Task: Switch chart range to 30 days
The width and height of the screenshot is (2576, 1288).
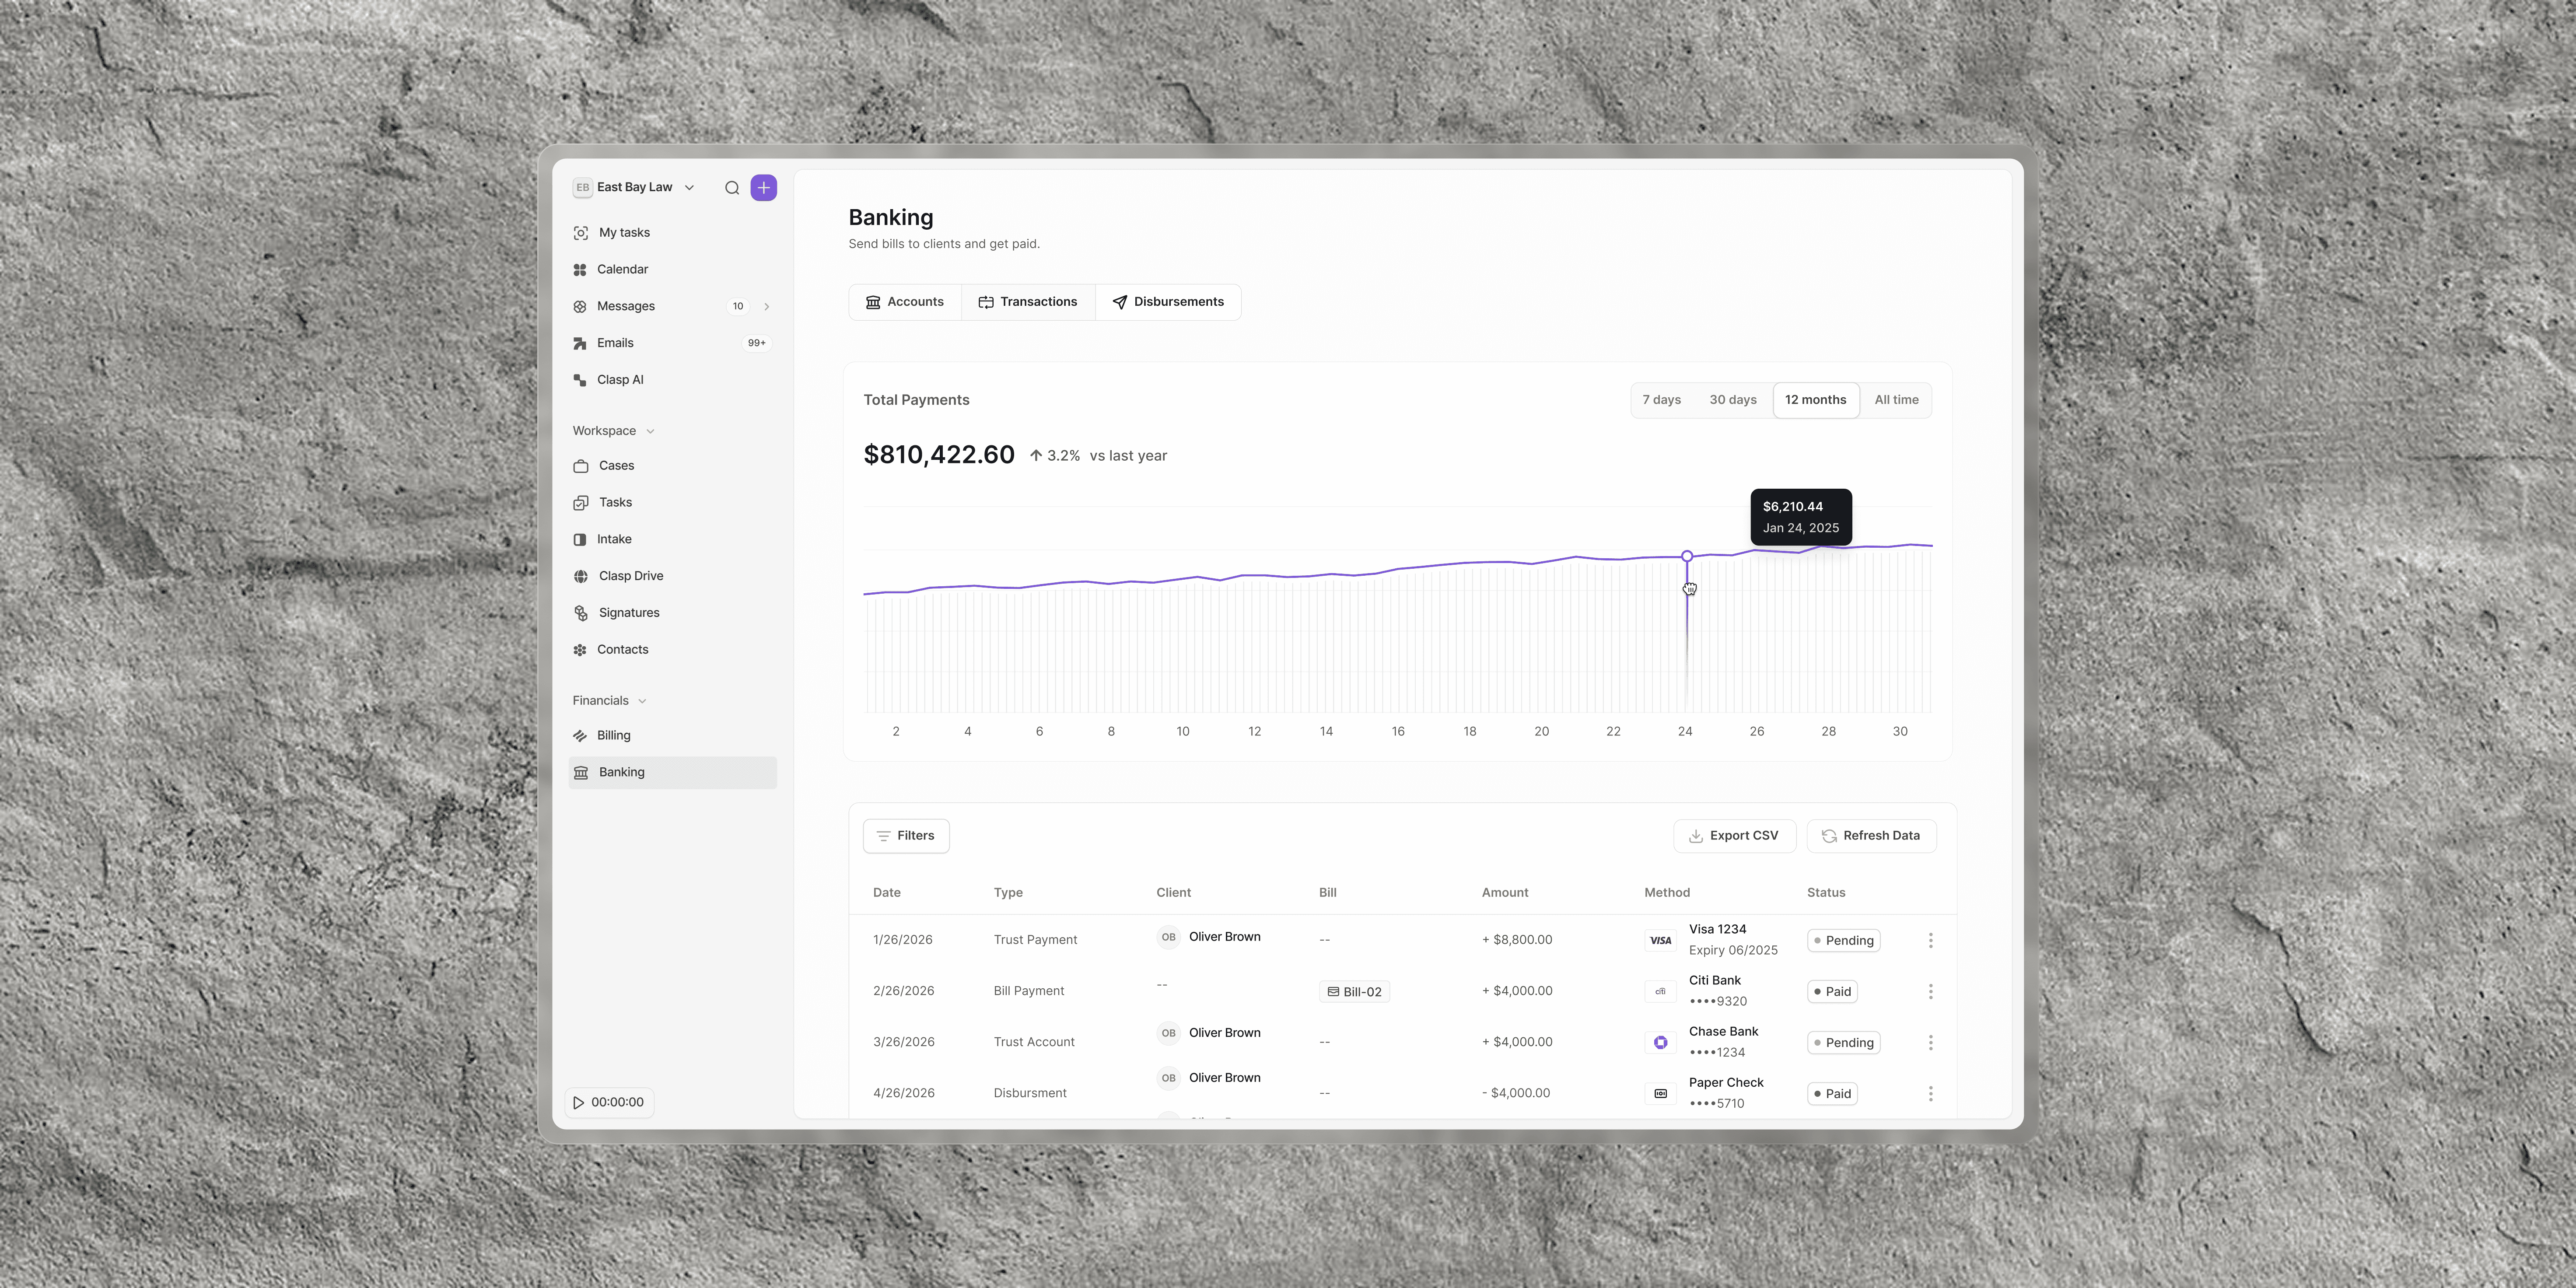Action: point(1732,400)
